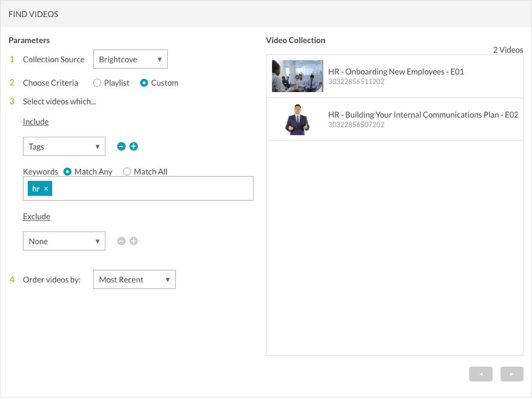Open the Collection Source Brightcove dropdown
This screenshot has height=398, width=532.
[130, 59]
